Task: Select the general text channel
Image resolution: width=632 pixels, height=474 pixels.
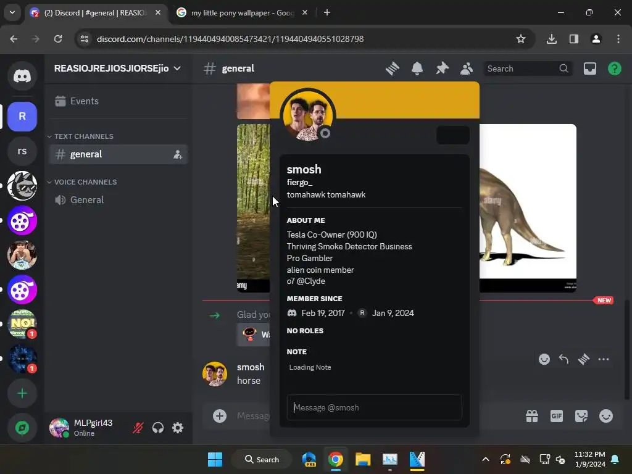Action: tap(118, 154)
